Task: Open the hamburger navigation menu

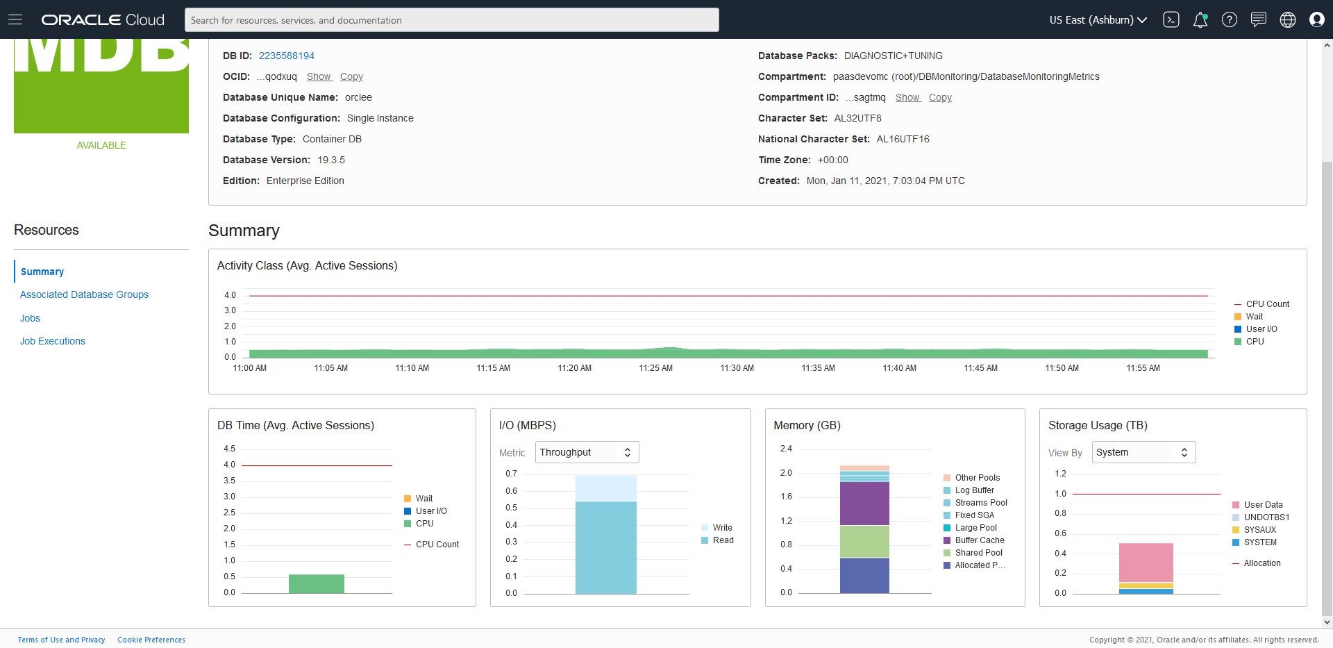Action: tap(15, 19)
